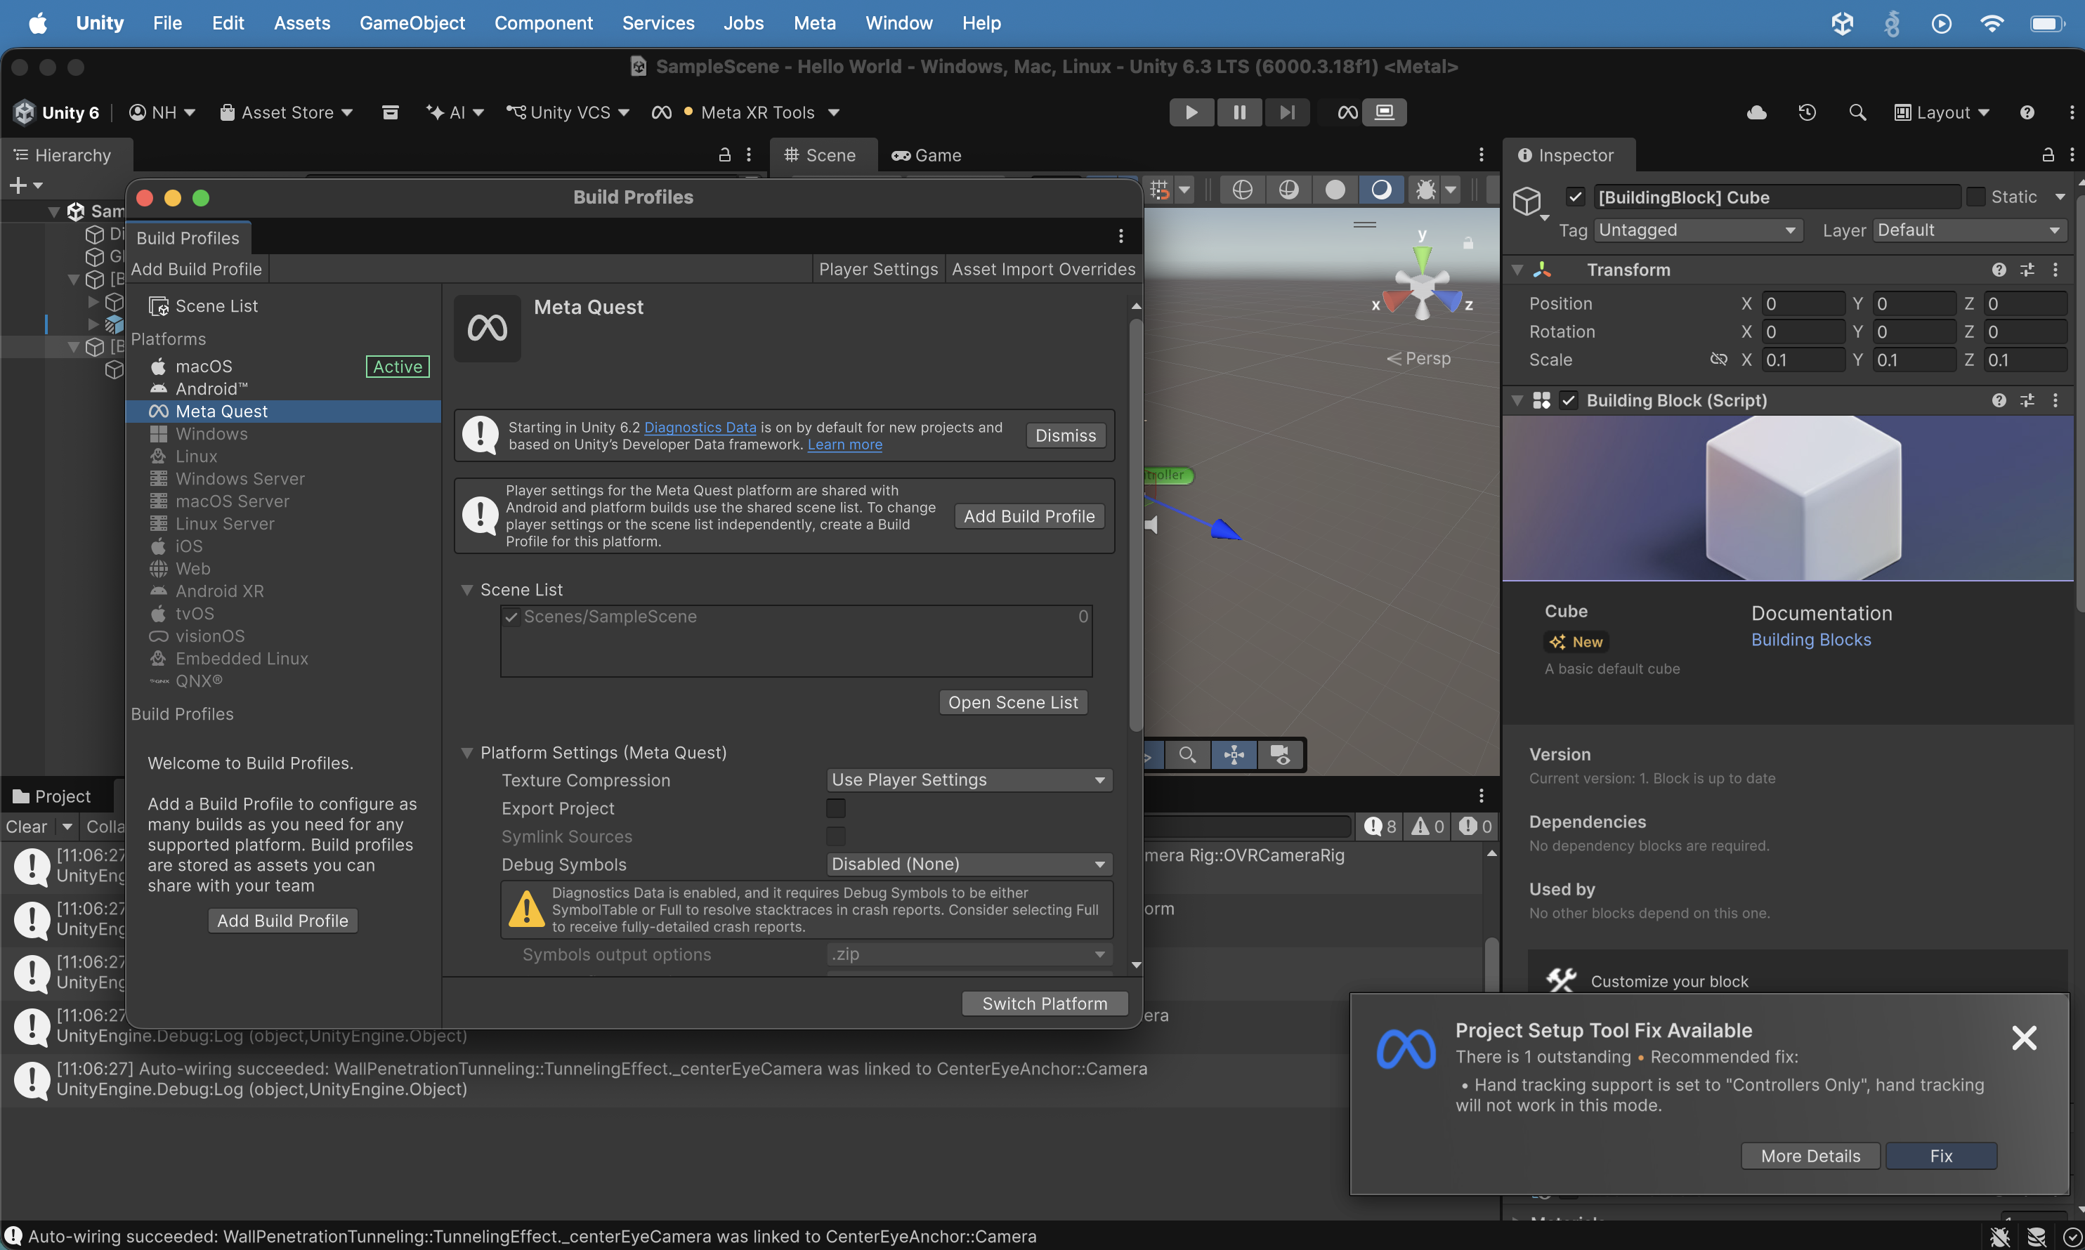This screenshot has height=1250, width=2085.
Task: Collapse the Transform component foldout
Action: pos(1517,270)
